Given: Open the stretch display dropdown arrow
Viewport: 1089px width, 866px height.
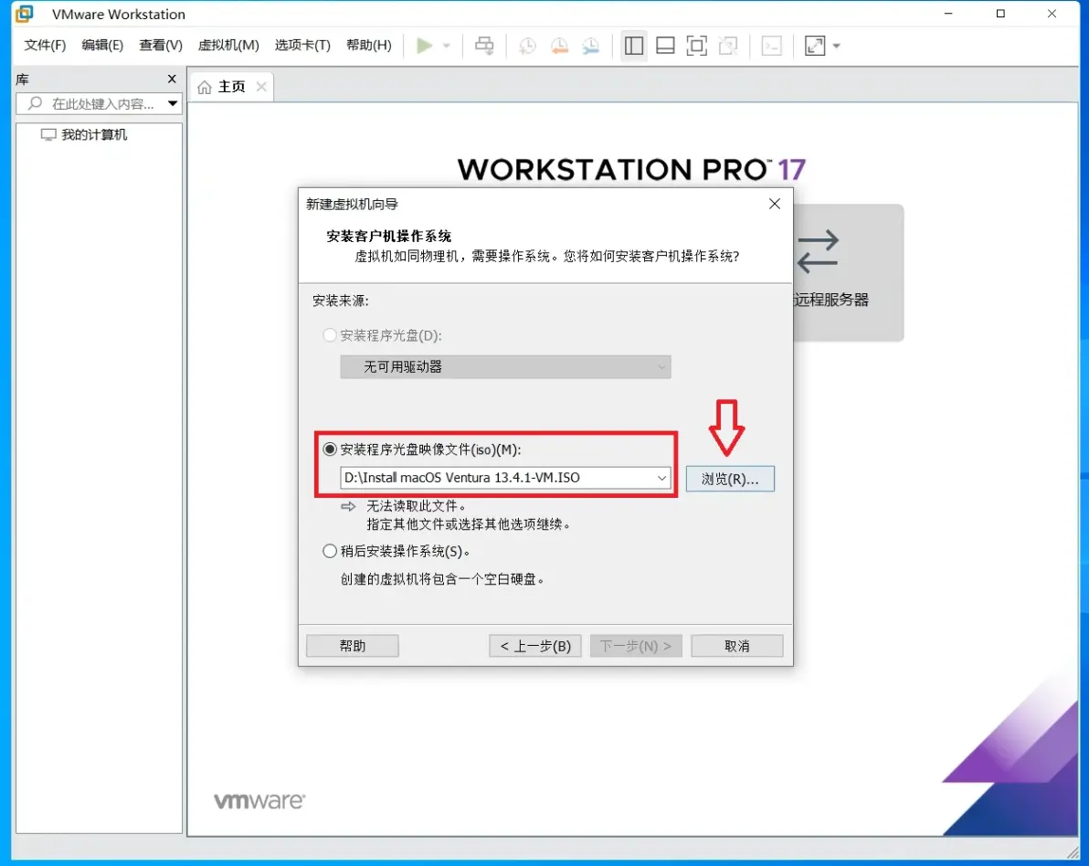Looking at the screenshot, I should pos(836,47).
